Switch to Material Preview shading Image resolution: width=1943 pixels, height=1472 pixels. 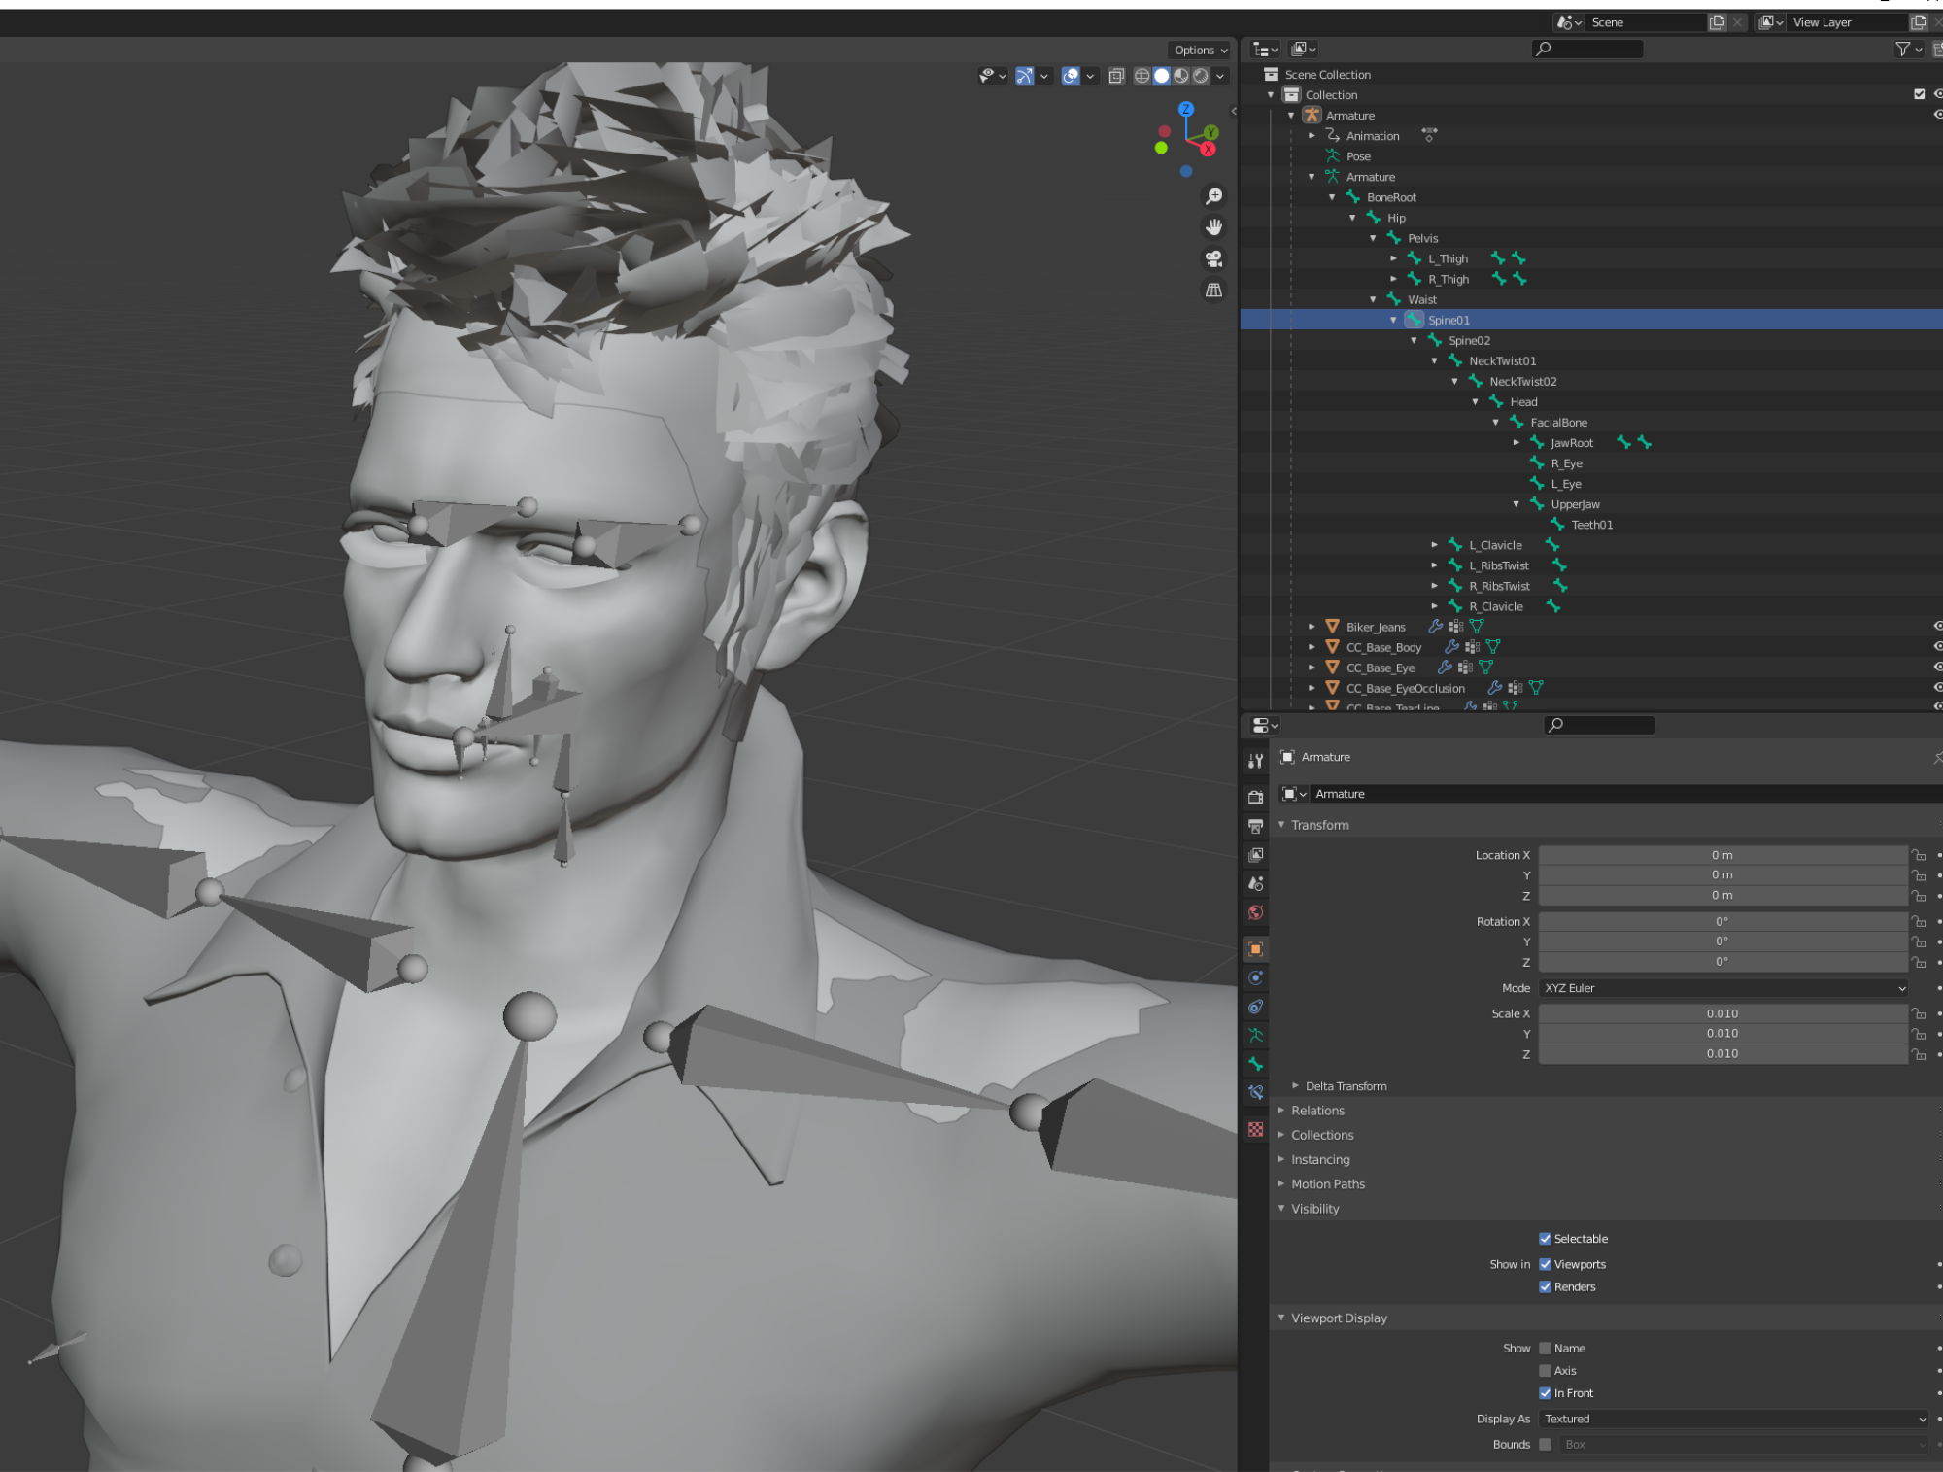click(1181, 76)
